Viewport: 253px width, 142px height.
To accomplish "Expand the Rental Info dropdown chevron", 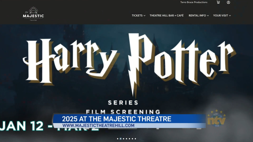I will pos(208,15).
